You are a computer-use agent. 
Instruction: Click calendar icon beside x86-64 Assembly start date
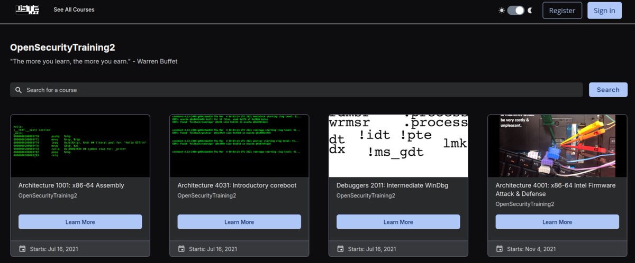point(22,249)
